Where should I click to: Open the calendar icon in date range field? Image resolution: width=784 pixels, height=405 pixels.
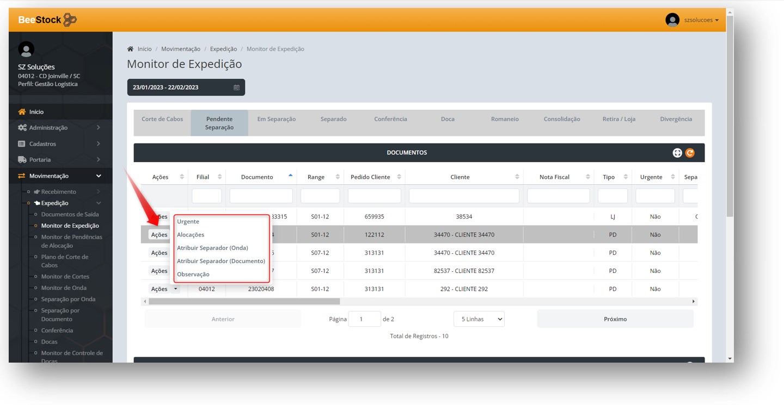236,88
